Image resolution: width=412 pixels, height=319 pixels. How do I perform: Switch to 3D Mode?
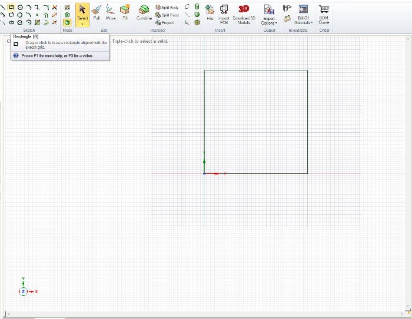[67, 22]
